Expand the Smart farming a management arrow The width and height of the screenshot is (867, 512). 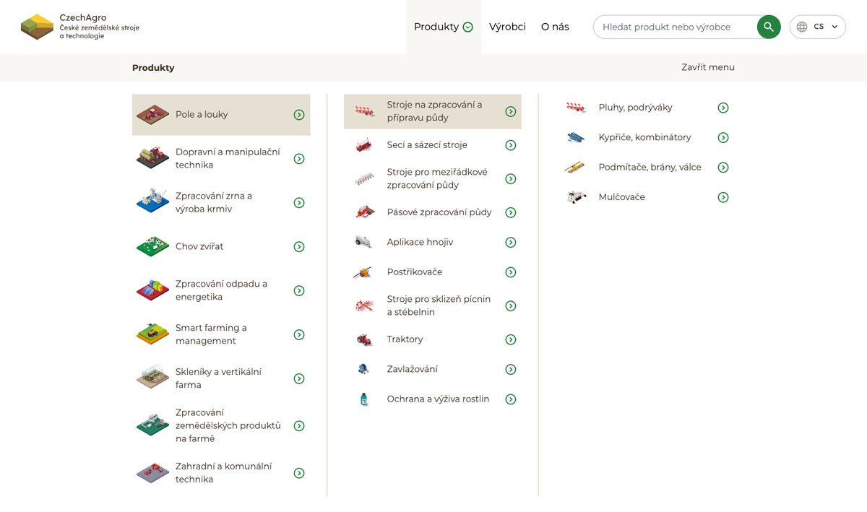pyautogui.click(x=299, y=335)
